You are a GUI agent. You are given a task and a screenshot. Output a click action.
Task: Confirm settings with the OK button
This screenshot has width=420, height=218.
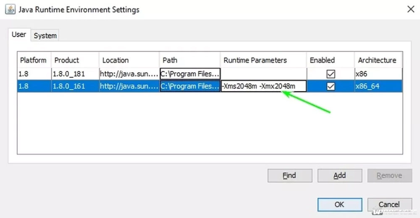tap(339, 205)
